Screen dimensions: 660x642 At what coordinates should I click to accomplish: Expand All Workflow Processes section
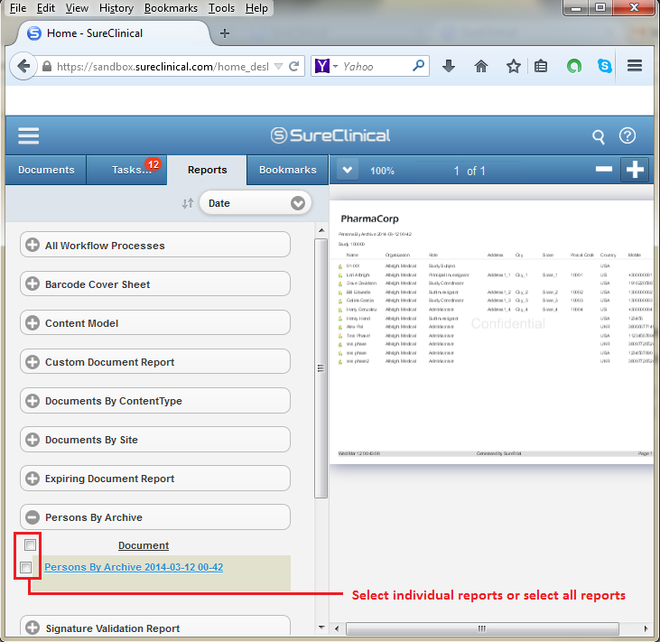pos(155,245)
